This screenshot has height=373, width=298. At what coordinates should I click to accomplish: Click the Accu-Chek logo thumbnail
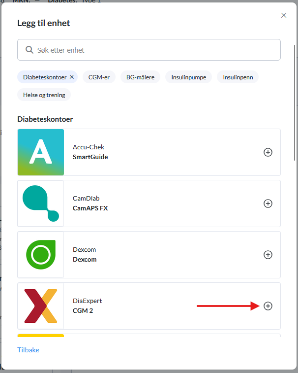(x=41, y=152)
